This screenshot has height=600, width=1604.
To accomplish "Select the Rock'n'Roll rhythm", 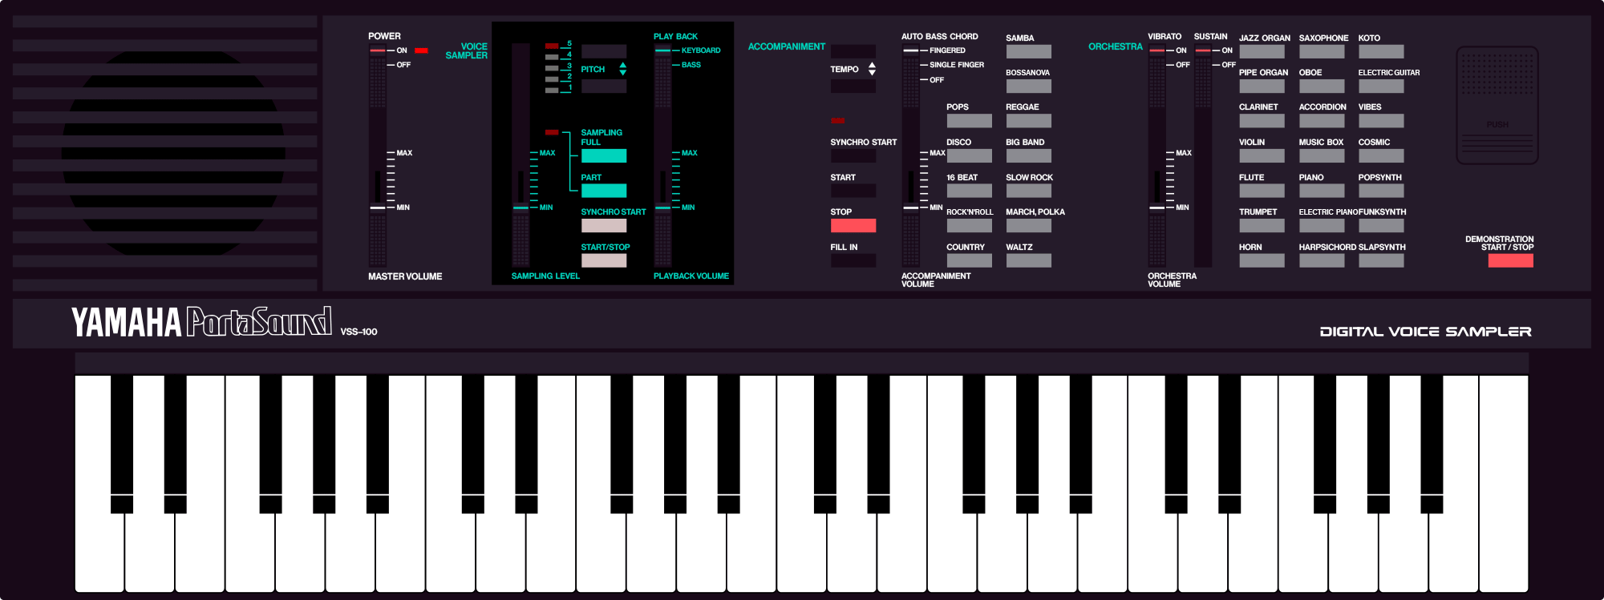I will click(969, 225).
